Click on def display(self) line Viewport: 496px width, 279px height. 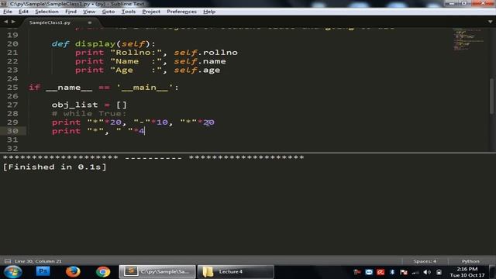coord(104,43)
